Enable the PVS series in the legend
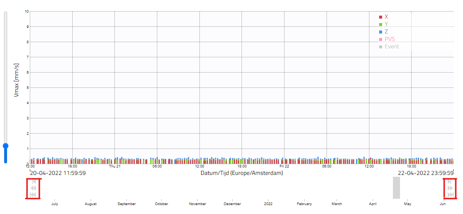The width and height of the screenshot is (463, 214). pyautogui.click(x=387, y=39)
